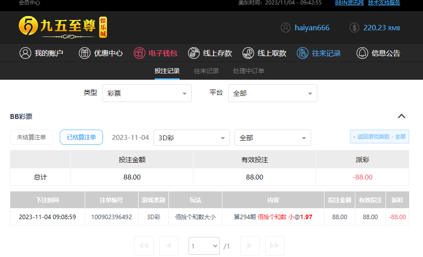Click total payout -88.00 in summary
This screenshot has width=423, height=257.
tap(362, 177)
